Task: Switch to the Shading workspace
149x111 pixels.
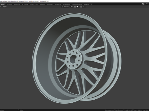Action: coord(42,4)
